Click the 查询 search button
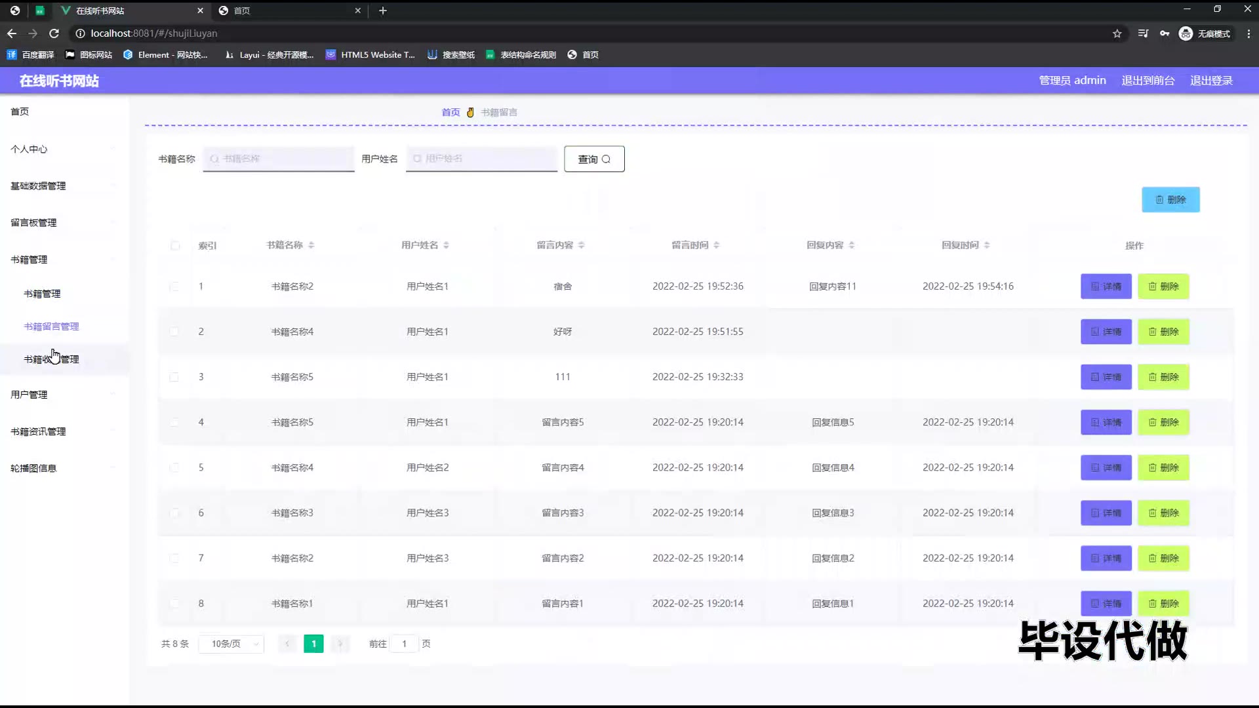 tap(594, 159)
